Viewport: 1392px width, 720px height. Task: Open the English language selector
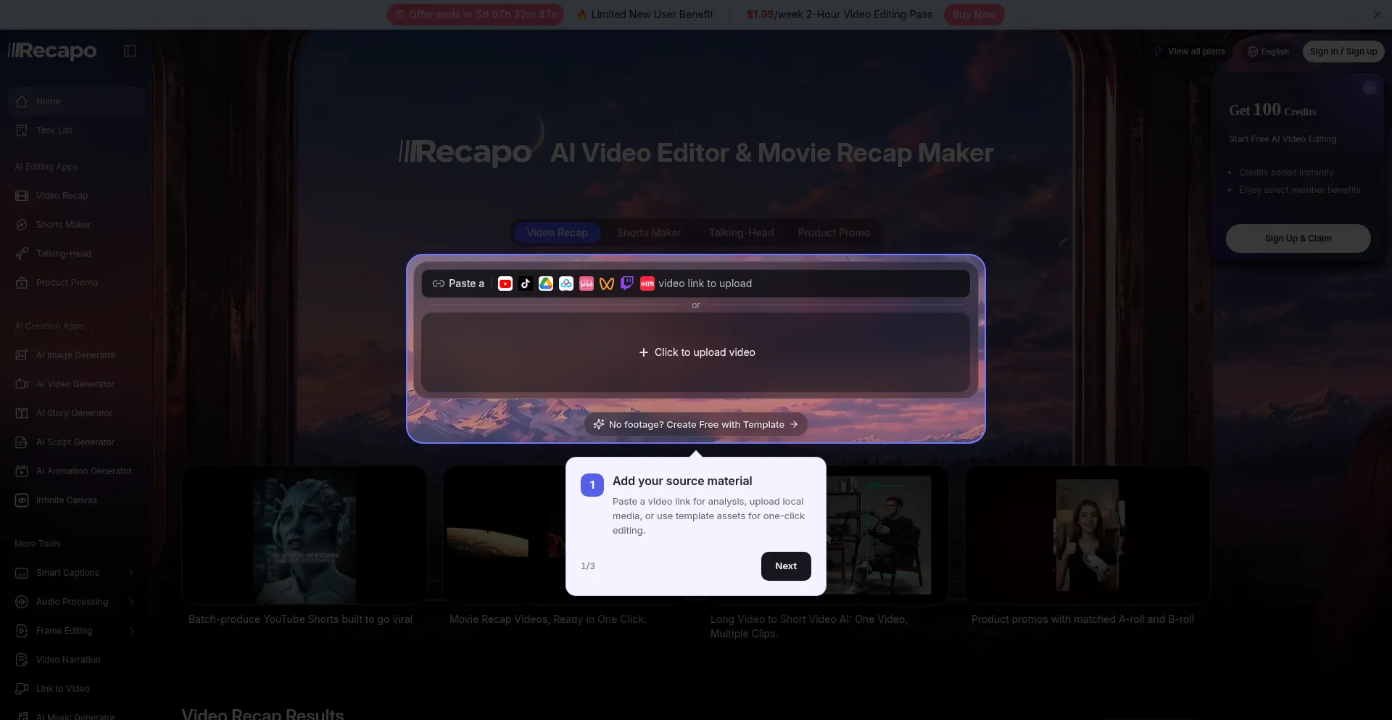(1268, 51)
